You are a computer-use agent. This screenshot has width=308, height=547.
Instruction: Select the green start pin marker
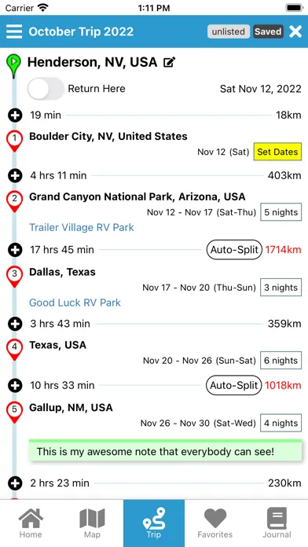13,66
